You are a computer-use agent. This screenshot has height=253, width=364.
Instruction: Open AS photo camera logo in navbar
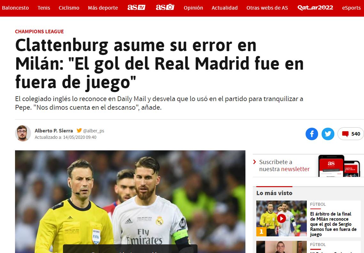click(165, 7)
